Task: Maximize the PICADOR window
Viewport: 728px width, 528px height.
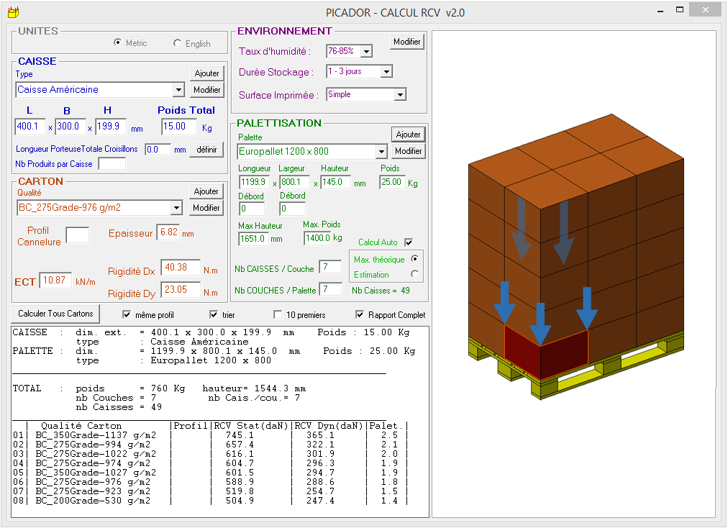Action: click(x=680, y=10)
